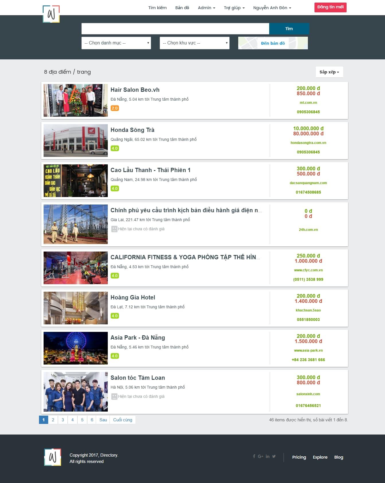
Task: Jump to last page with Cuối cùng
Action: (123, 420)
